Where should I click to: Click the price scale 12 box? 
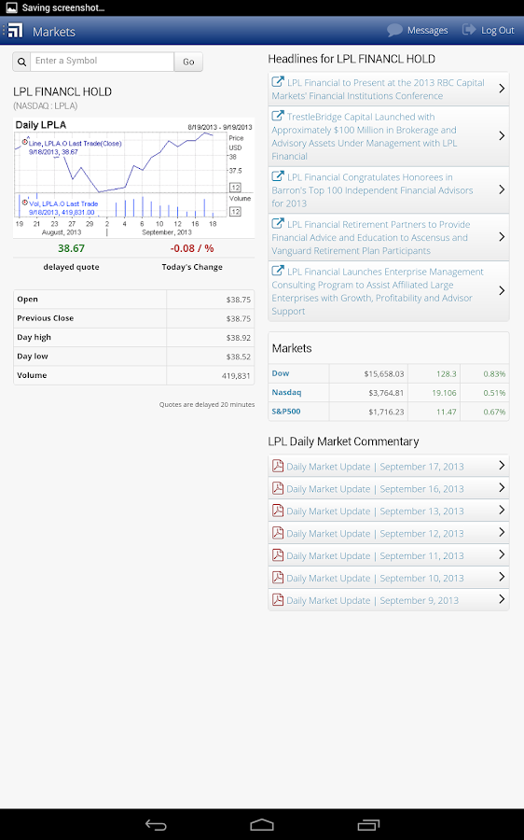pos(235,188)
